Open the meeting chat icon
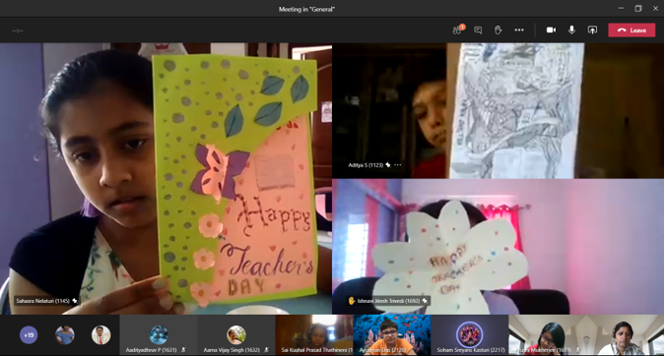665x356 pixels. [478, 30]
